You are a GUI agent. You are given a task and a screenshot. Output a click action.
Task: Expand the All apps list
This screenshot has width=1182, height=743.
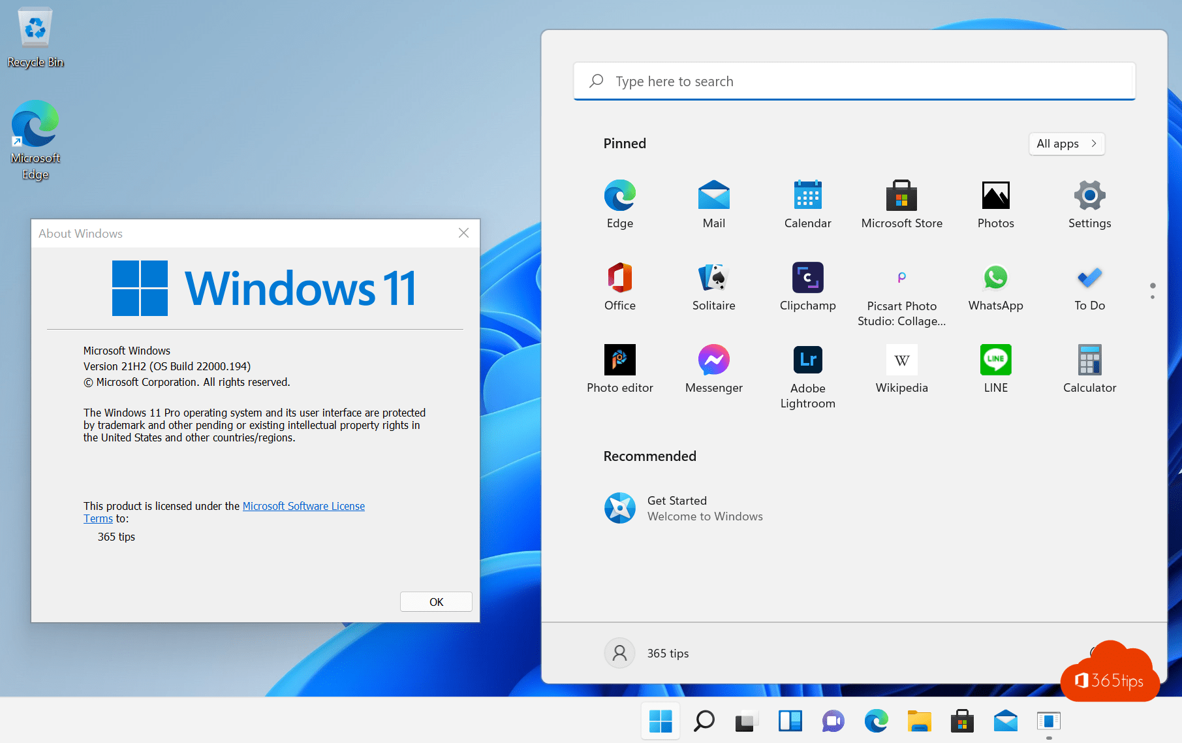[x=1066, y=144]
